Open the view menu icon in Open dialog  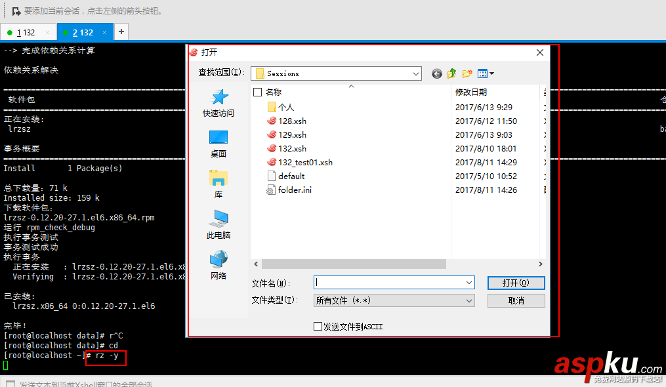[486, 73]
